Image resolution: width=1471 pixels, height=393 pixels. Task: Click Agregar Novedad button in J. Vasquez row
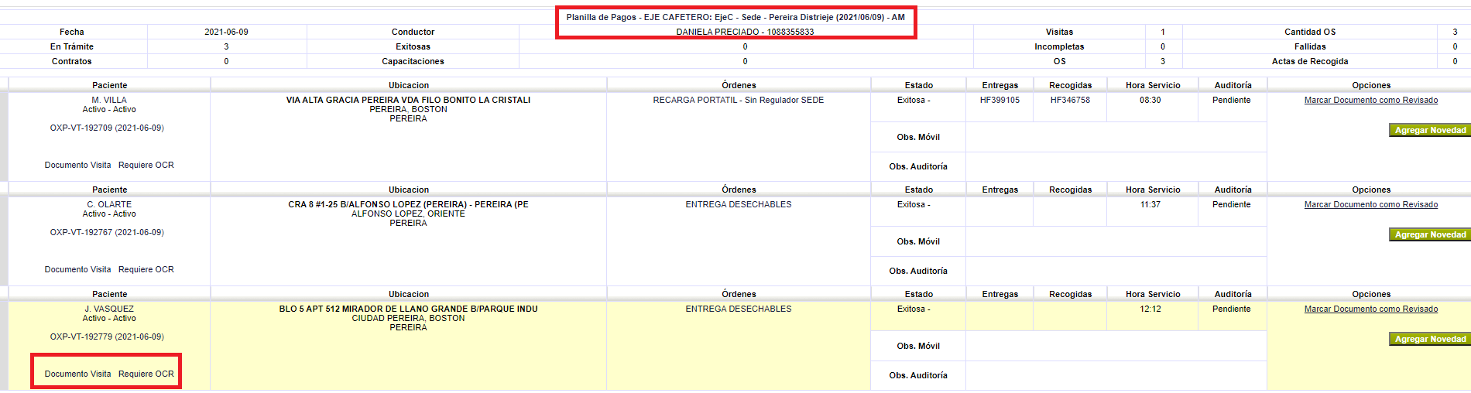click(1430, 340)
